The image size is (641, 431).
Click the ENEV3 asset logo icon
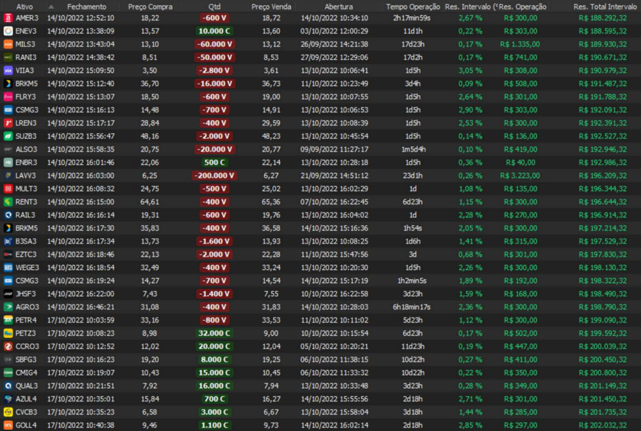click(x=8, y=31)
